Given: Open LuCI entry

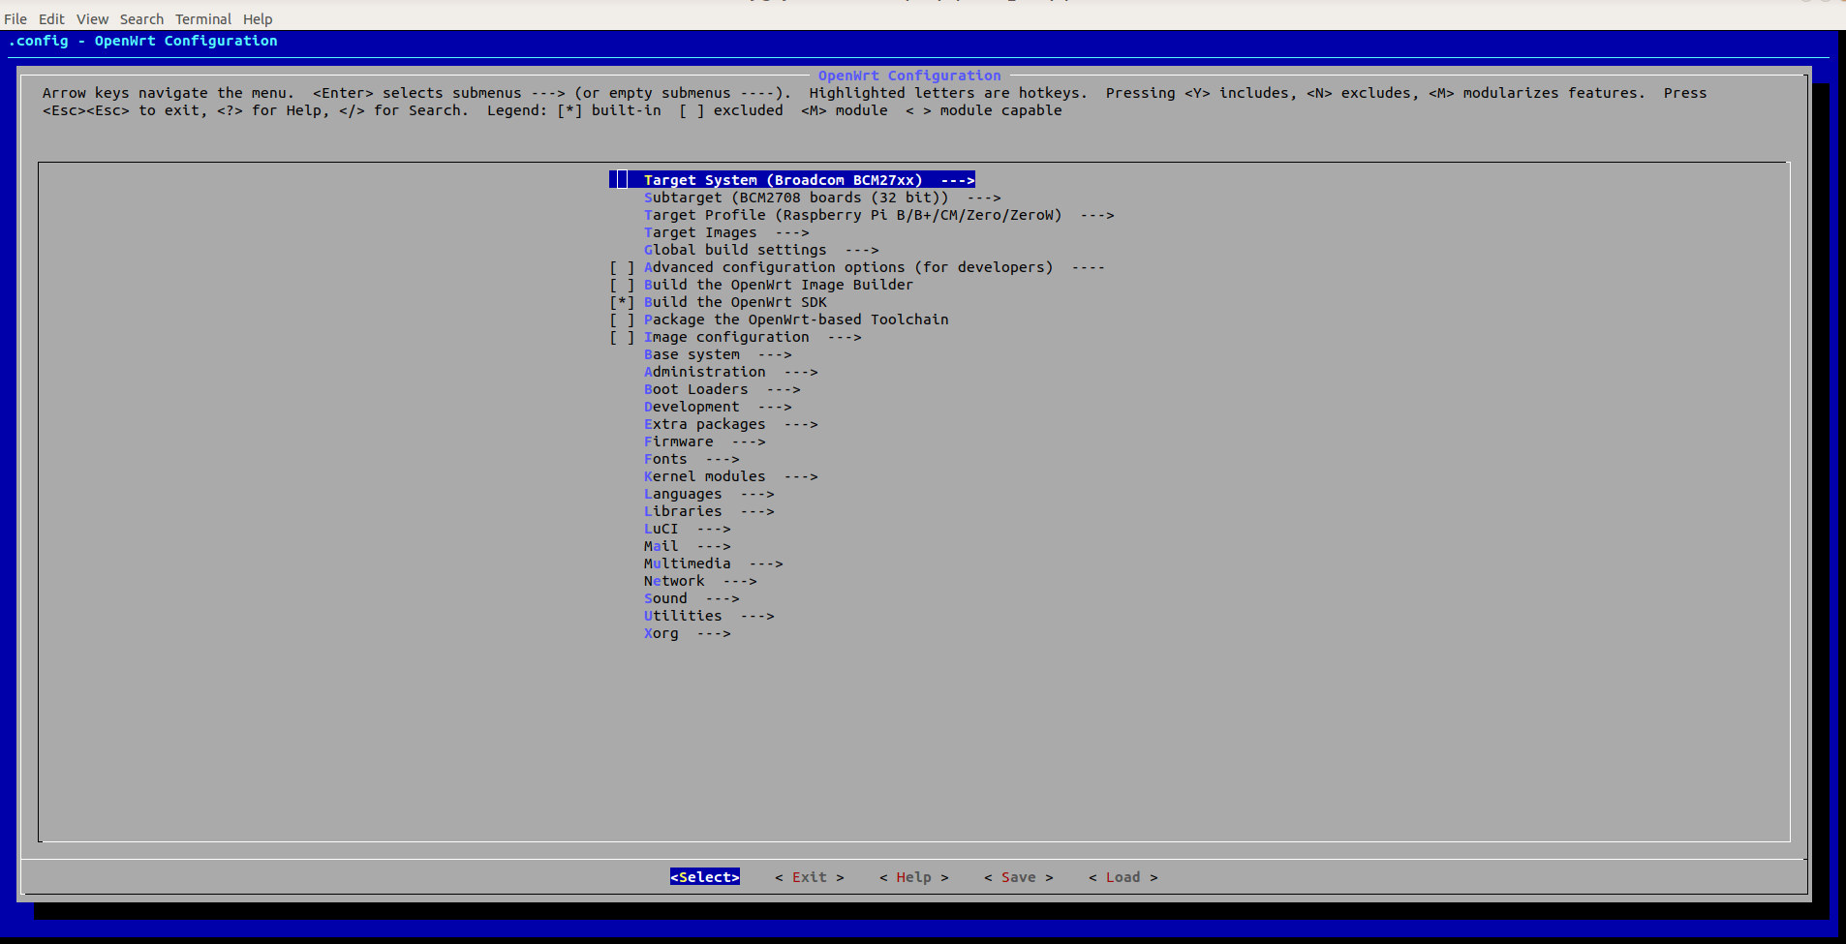Looking at the screenshot, I should (688, 529).
